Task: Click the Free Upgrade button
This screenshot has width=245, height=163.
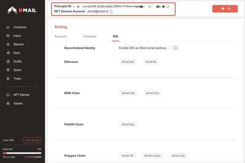Action: point(32,140)
